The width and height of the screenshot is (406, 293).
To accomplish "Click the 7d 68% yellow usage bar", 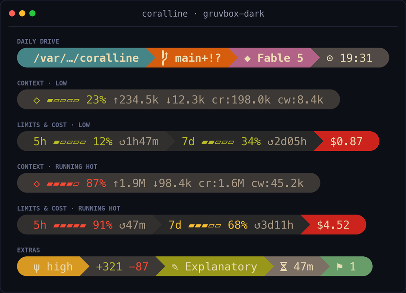I will pos(205,226).
